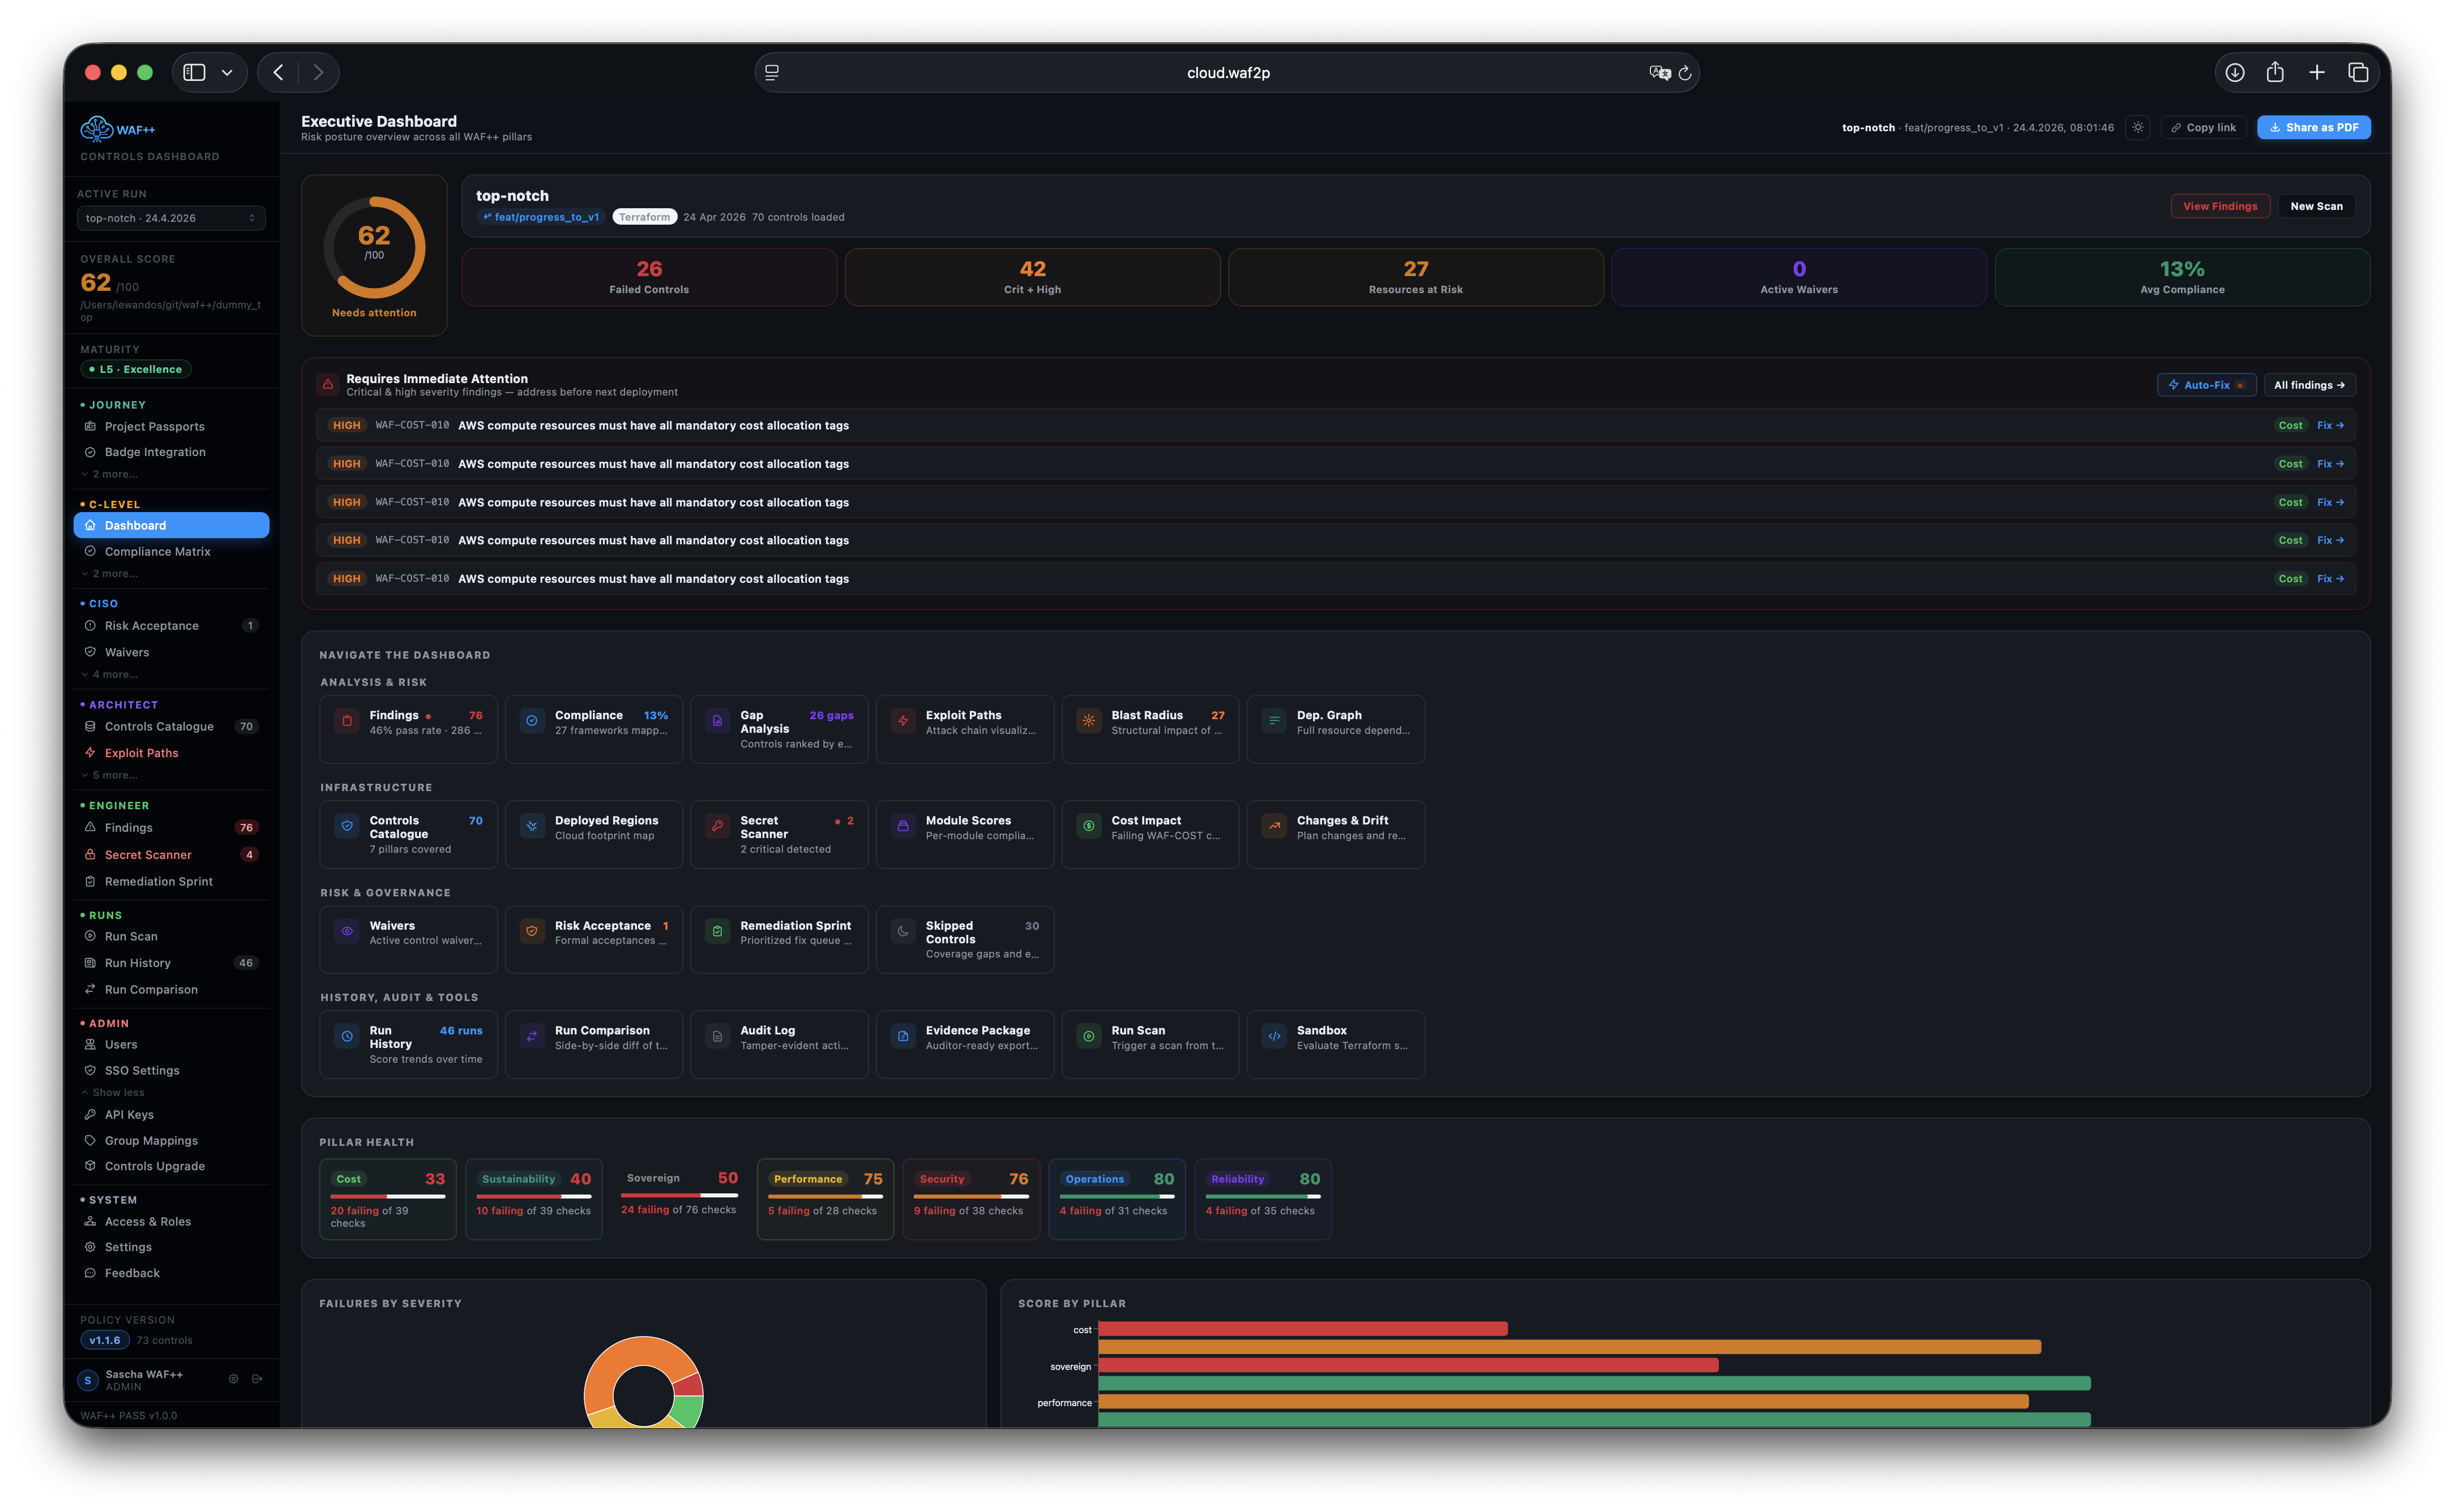This screenshot has height=1512, width=2455.
Task: Open Project Passports in sidebar
Action: [171, 427]
